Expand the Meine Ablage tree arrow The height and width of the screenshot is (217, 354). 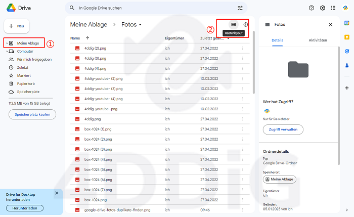(7, 44)
